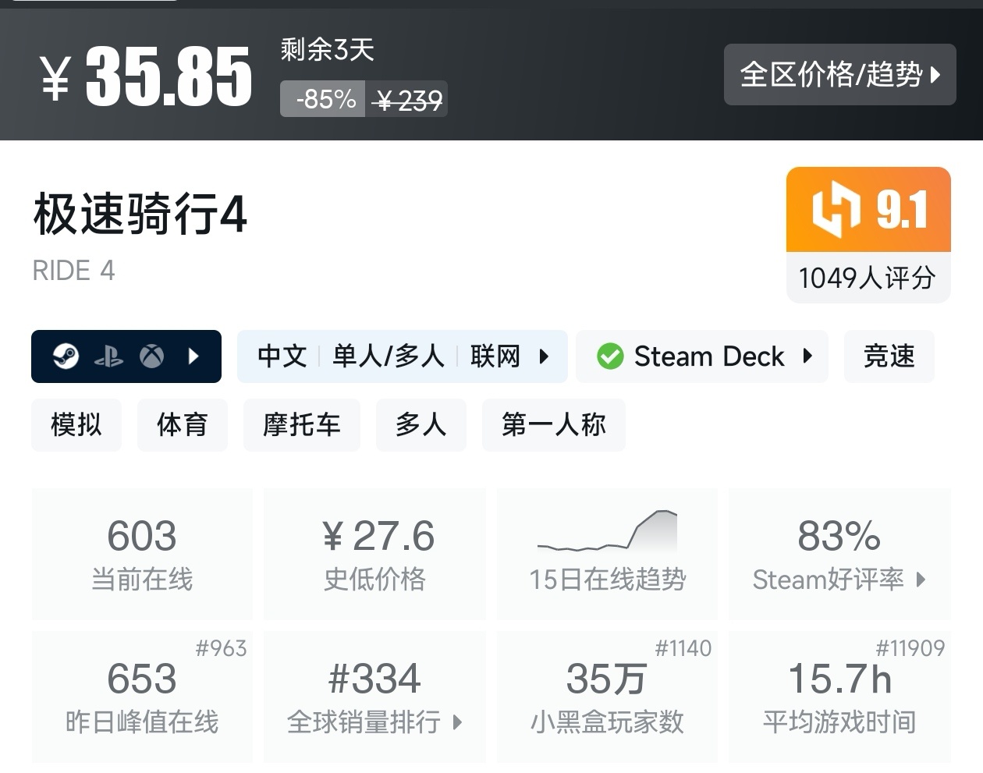Select the 竞速 genre tag
The height and width of the screenshot is (773, 983).
click(x=889, y=356)
